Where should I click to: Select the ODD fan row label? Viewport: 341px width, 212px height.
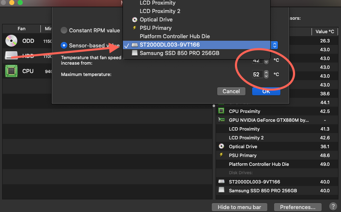(x=28, y=41)
